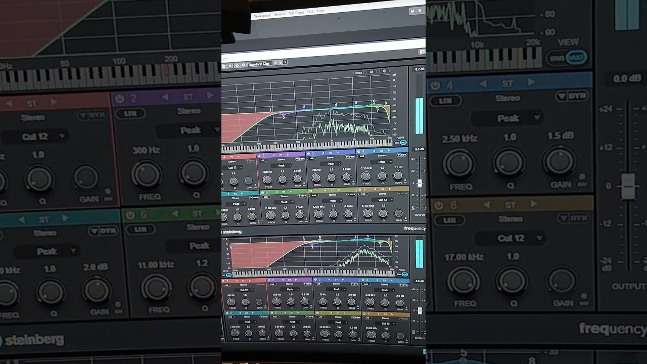The height and width of the screenshot is (364, 647).
Task: Power off band 7 with -1.0 dB gain
Action: pyautogui.click(x=311, y=191)
